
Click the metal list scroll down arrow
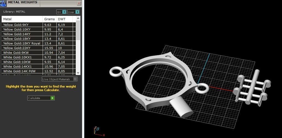coord(78,73)
